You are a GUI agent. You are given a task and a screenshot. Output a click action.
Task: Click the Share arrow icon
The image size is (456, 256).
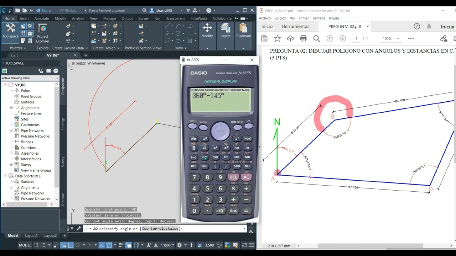click(x=38, y=10)
